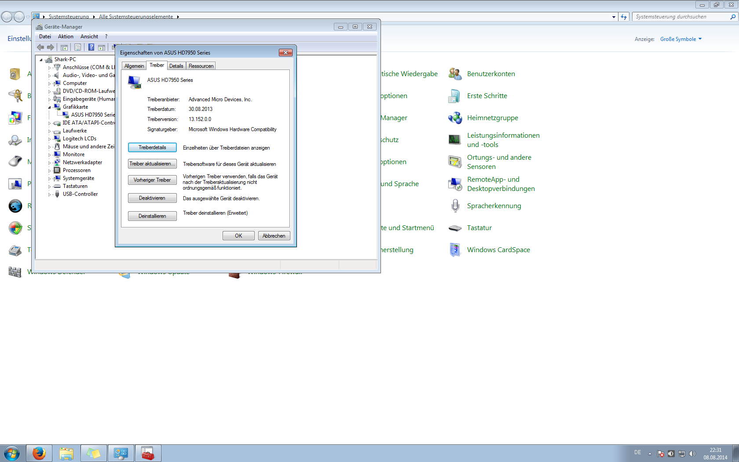Collapse the Shark-PC root node
Viewport: 739px width, 462px height.
tap(41, 59)
